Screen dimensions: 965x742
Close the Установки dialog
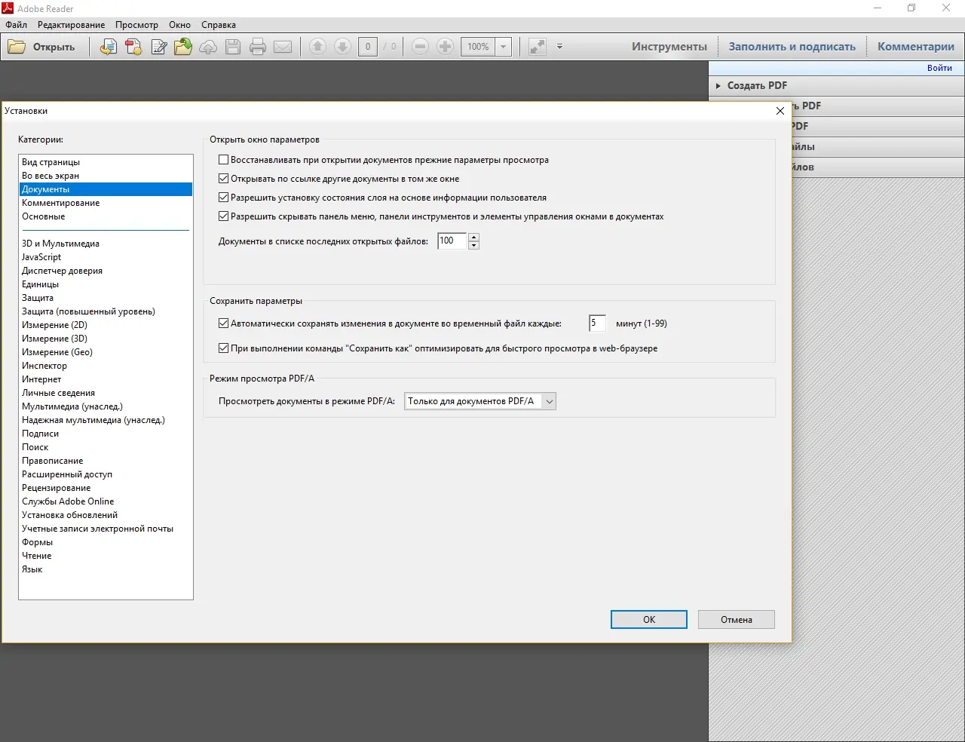780,111
